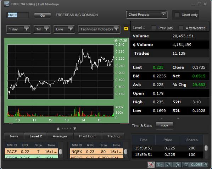Toggle the AfterMarket checkbox
The width and height of the screenshot is (212, 169).
pos(181,28)
